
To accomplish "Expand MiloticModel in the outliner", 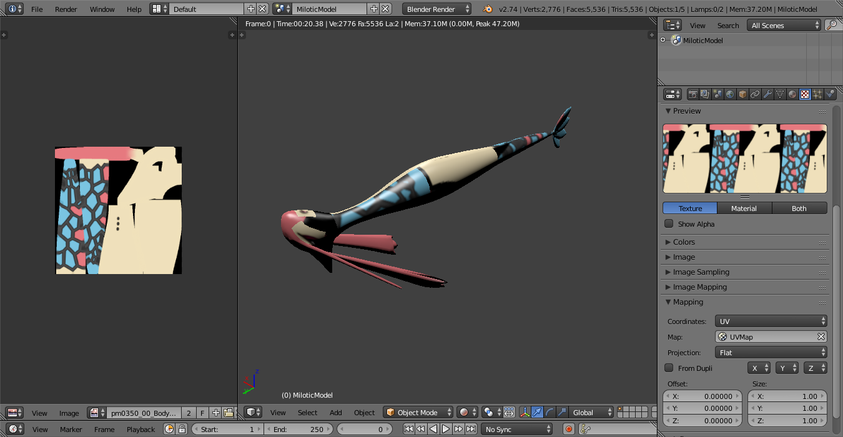I will pyautogui.click(x=663, y=40).
